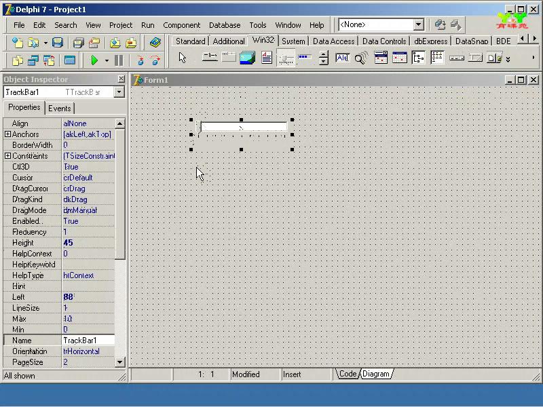Click the Object Inspector scrollbar up arrow
The height and width of the screenshot is (407, 543).
pos(119,123)
